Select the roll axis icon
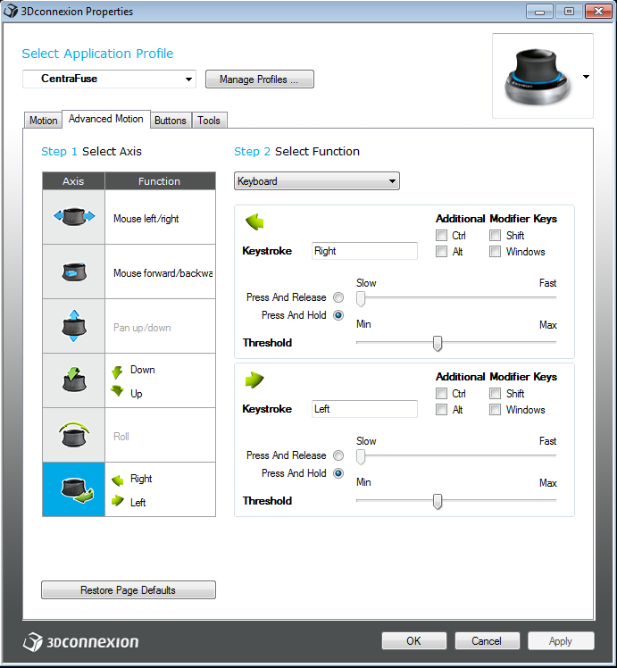 (74, 435)
